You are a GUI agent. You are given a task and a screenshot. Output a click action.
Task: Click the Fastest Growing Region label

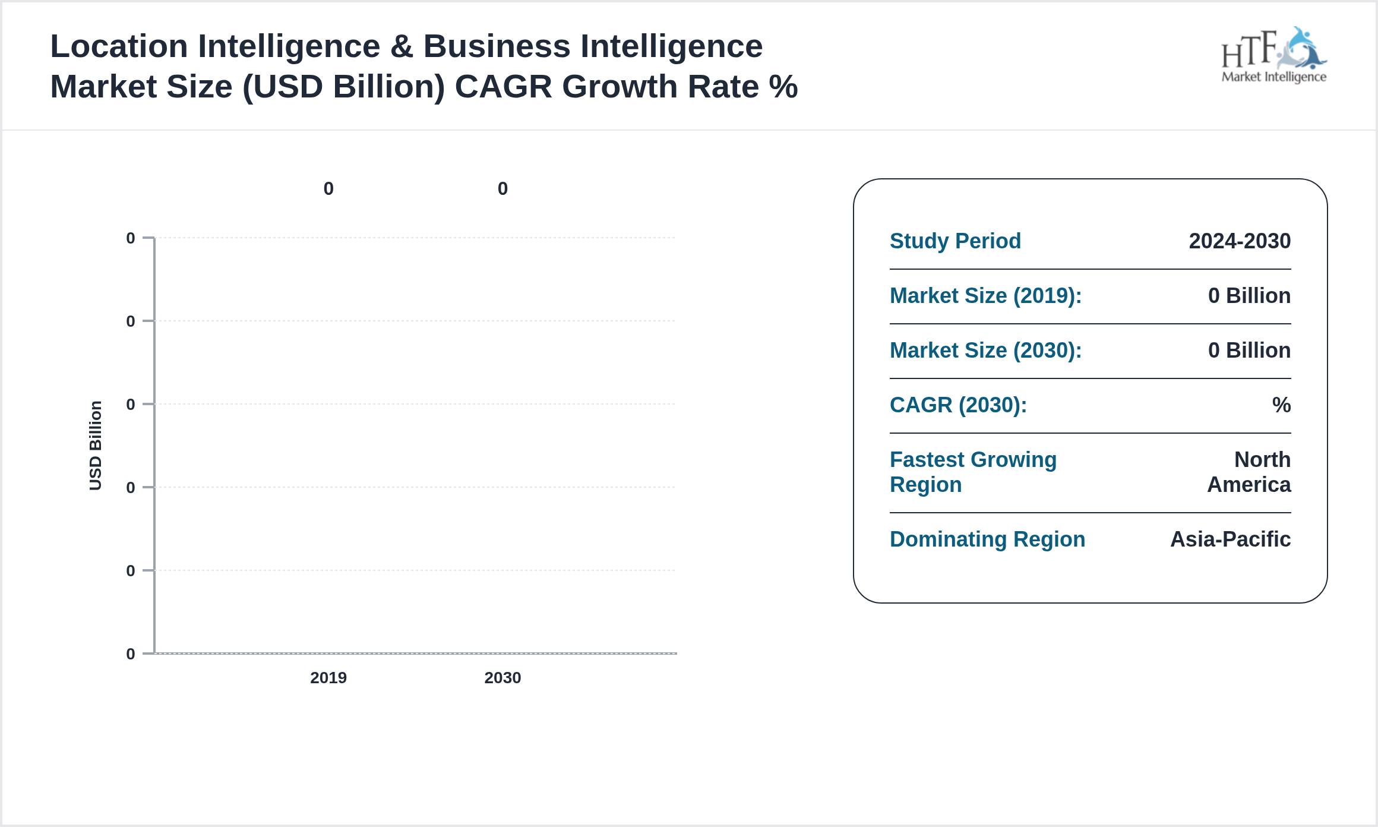click(x=973, y=472)
